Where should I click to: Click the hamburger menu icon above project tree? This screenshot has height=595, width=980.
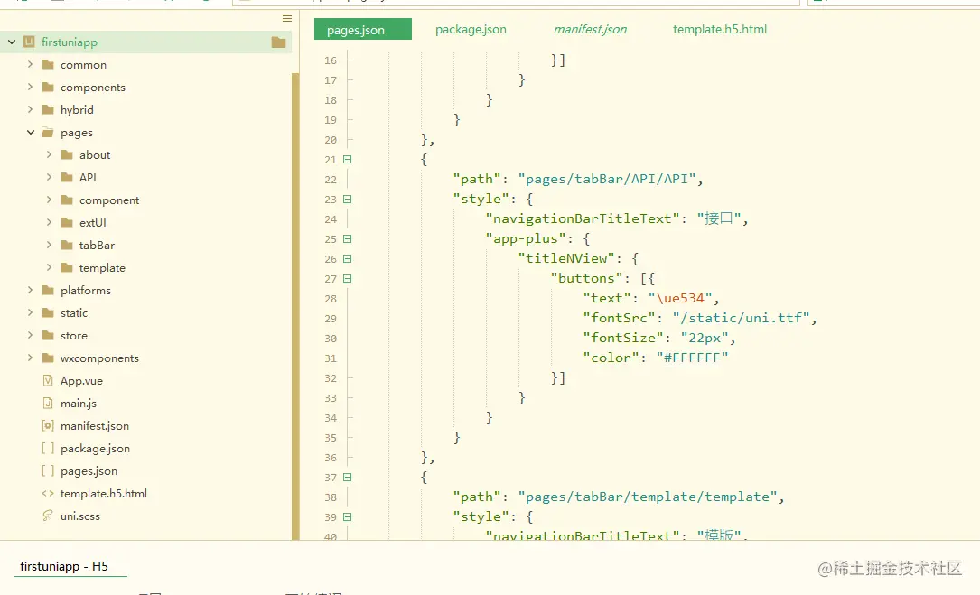(x=287, y=18)
